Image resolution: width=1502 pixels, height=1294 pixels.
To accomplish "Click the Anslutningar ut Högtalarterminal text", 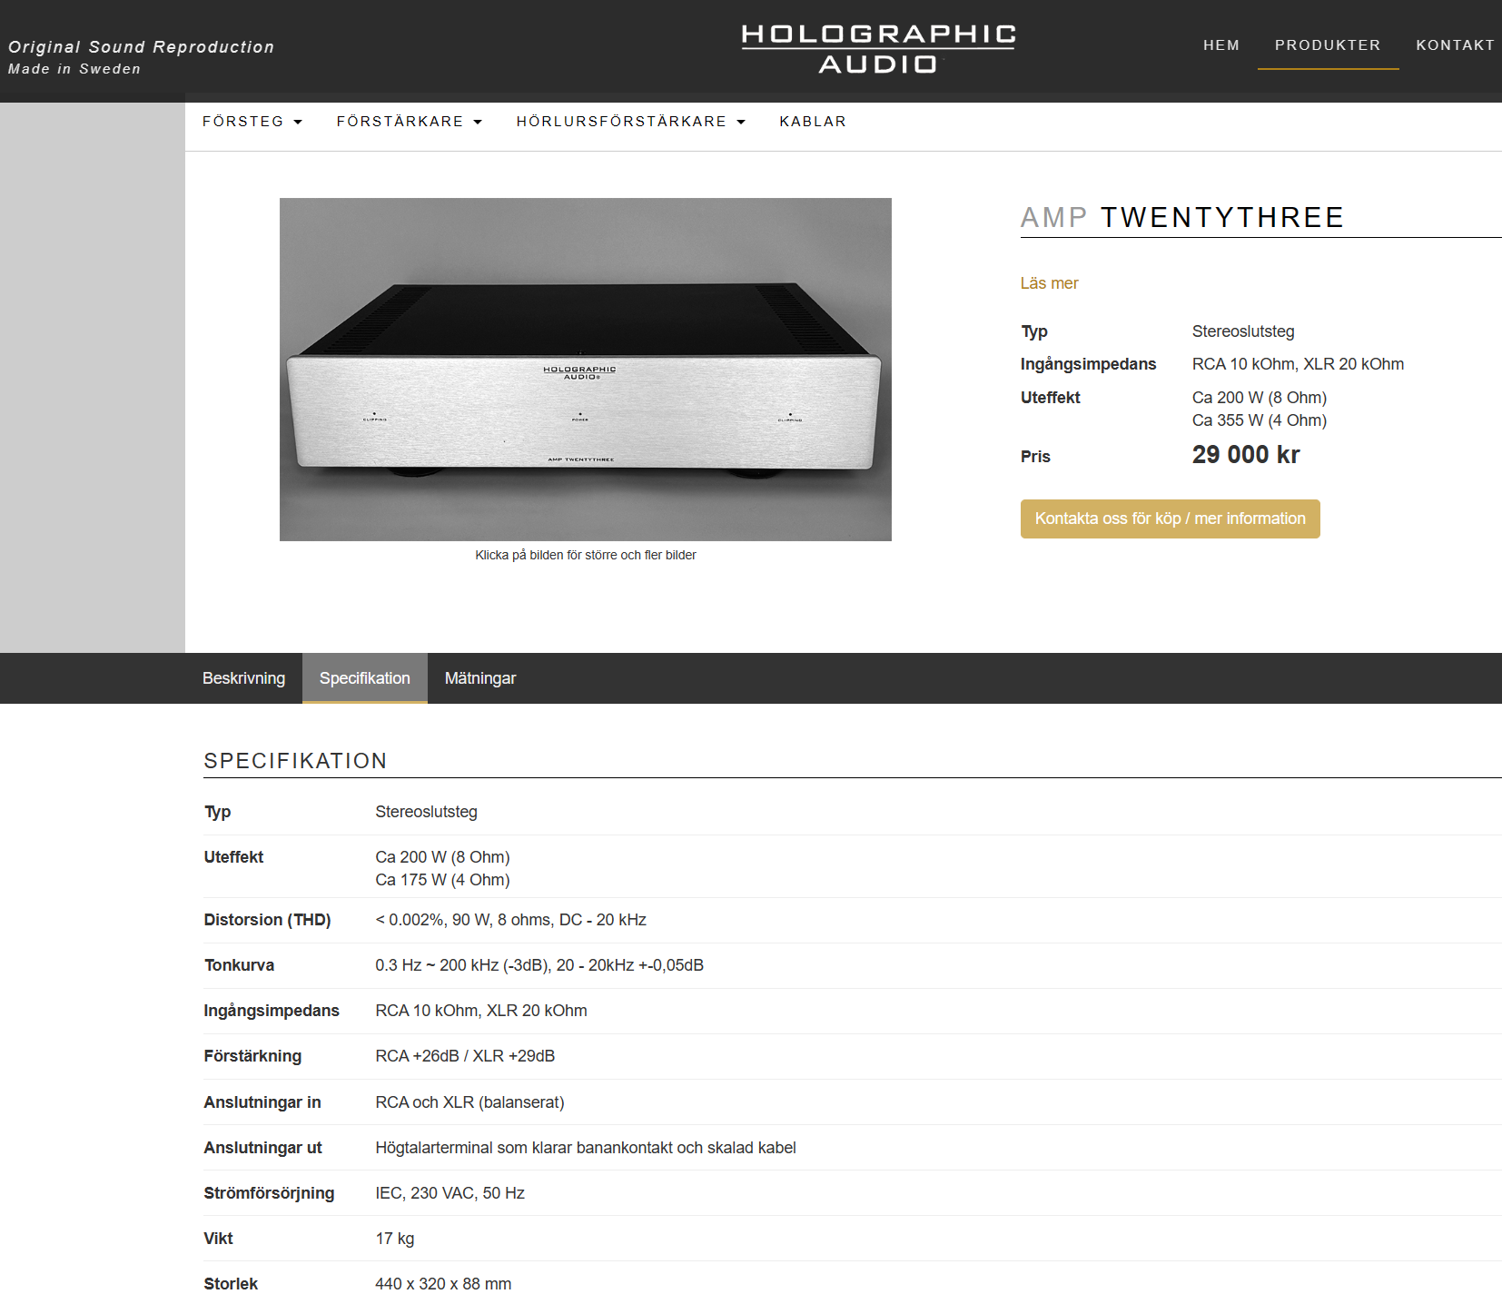I will (x=586, y=1148).
